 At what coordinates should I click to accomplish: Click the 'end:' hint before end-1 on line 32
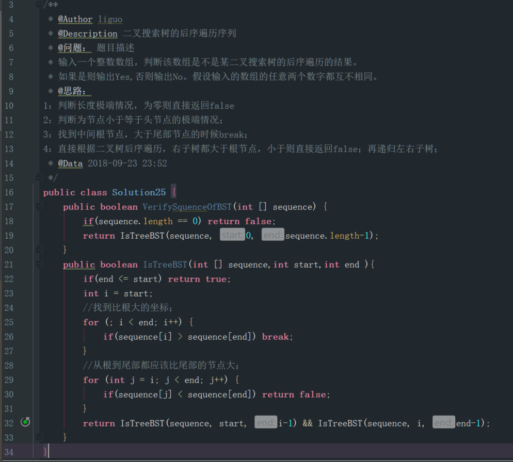coord(444,423)
